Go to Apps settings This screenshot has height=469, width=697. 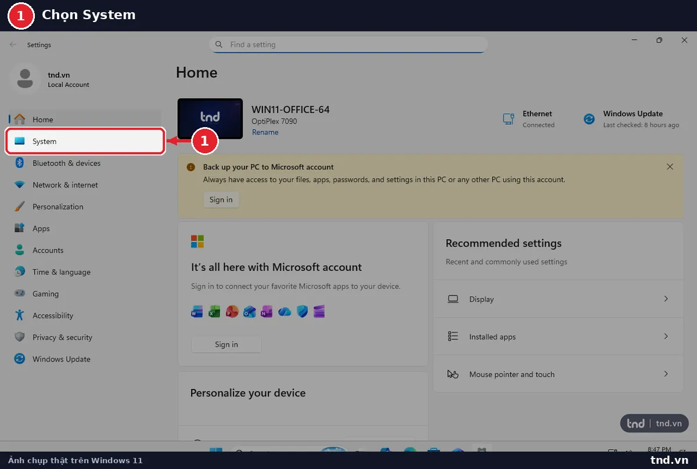coord(85,229)
